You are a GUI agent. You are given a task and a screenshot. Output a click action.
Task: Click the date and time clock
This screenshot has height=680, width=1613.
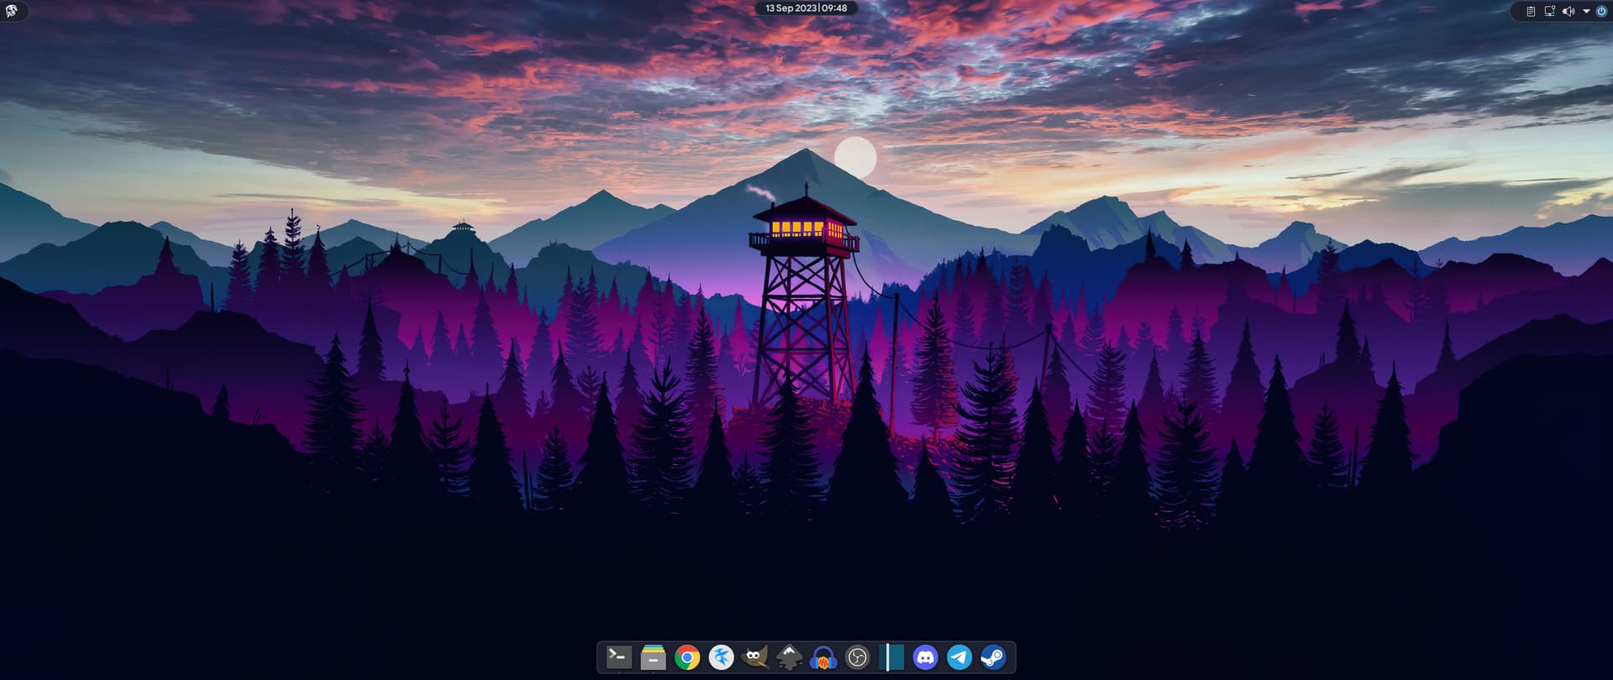pos(806,8)
